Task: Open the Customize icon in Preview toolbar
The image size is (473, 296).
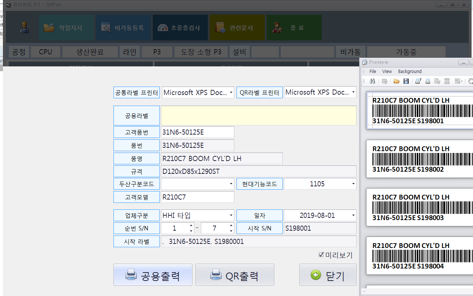Action: [384, 81]
